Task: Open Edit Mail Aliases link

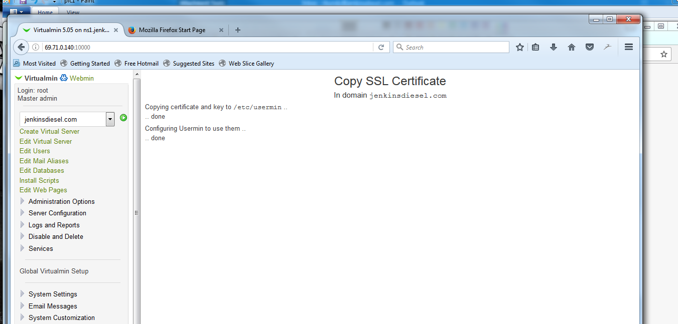Action: pyautogui.click(x=44, y=161)
